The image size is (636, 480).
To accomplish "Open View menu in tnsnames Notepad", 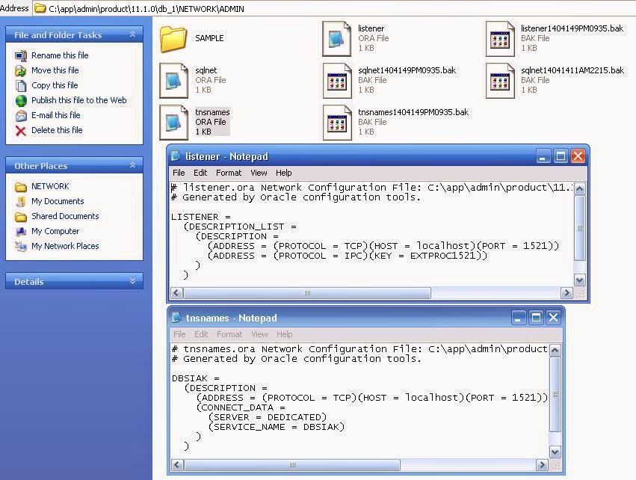I will pos(259,334).
